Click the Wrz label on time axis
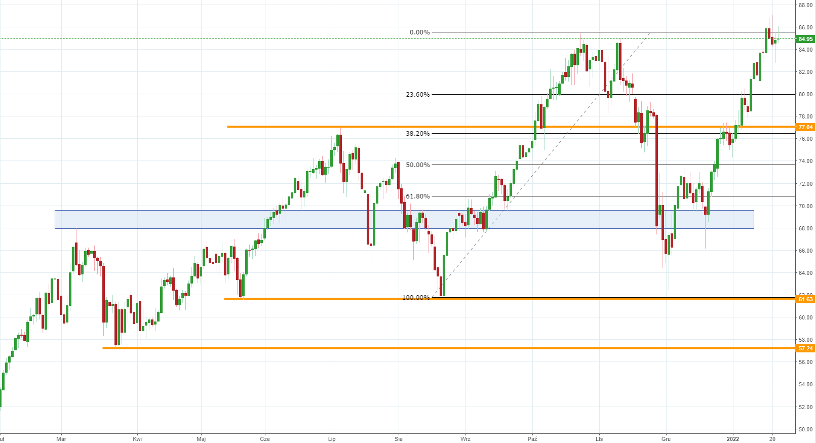This screenshot has width=816, height=443. click(x=465, y=439)
